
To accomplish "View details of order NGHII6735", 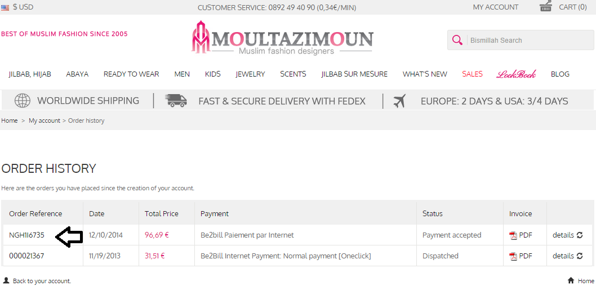I will click(563, 235).
